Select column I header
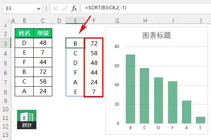211x140 pixels. 173,21
